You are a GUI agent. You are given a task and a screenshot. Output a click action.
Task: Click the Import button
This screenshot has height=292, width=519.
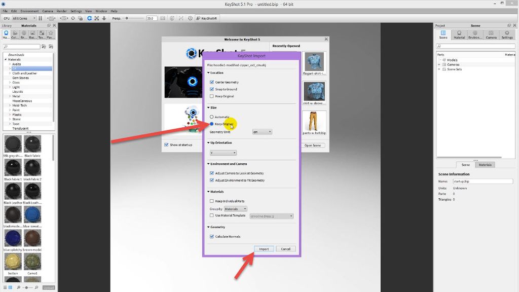pyautogui.click(x=264, y=249)
